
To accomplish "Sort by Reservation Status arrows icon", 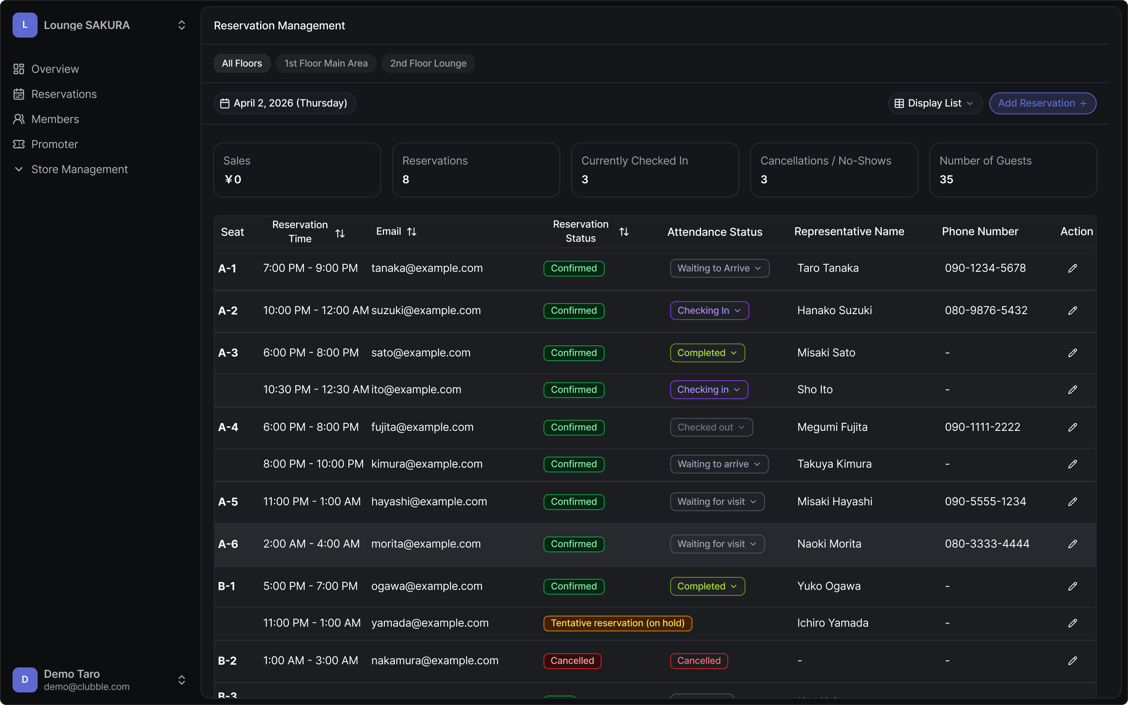I will 624,232.
